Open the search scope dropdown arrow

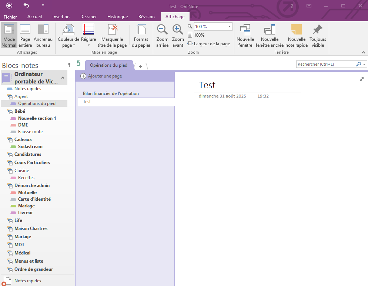[364, 64]
